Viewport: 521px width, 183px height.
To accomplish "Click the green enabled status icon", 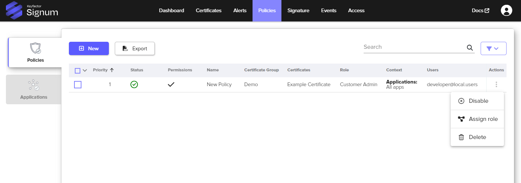I will (x=134, y=85).
